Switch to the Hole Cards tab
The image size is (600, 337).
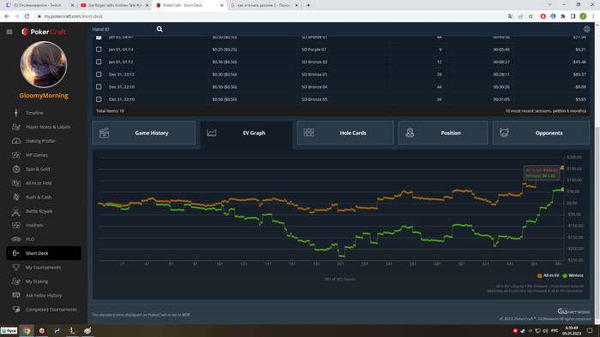click(345, 133)
